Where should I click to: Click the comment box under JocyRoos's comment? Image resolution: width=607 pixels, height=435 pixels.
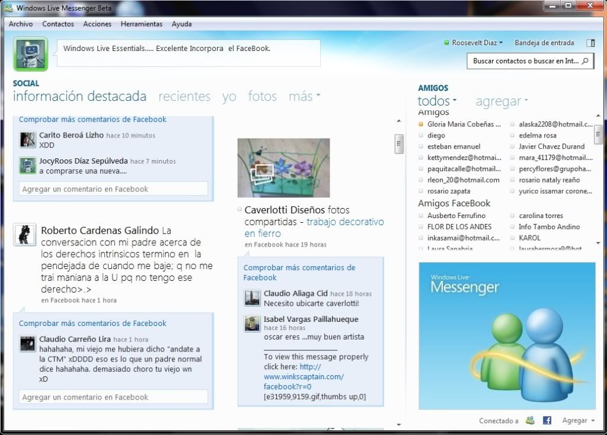click(x=113, y=189)
